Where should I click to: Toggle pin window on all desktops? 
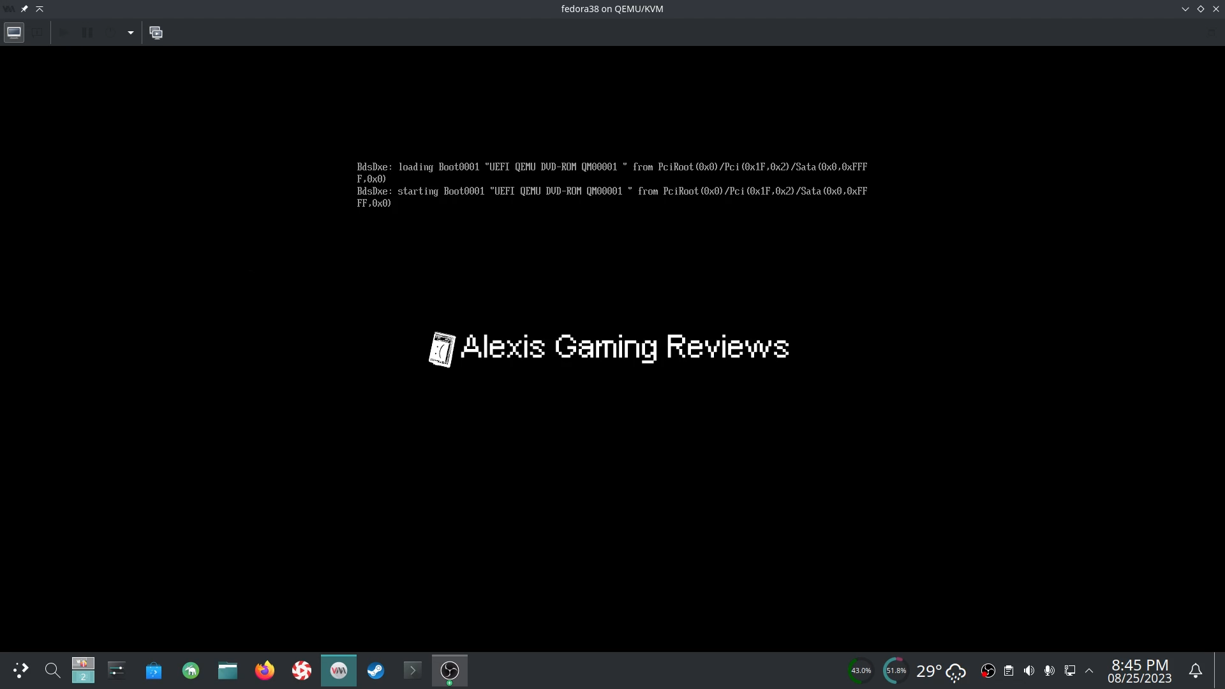24,9
